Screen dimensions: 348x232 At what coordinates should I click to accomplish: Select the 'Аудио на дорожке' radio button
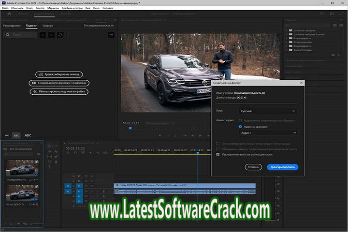(x=240, y=126)
